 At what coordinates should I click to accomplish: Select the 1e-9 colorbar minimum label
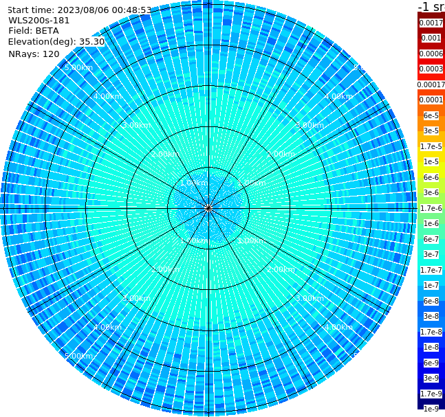pyautogui.click(x=431, y=409)
